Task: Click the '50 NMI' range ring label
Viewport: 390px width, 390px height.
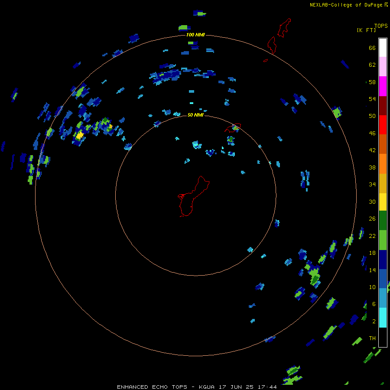Action: coord(195,115)
